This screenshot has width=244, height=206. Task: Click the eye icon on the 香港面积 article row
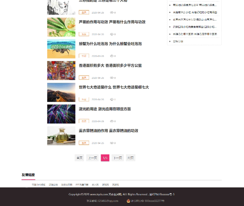click(x=112, y=78)
